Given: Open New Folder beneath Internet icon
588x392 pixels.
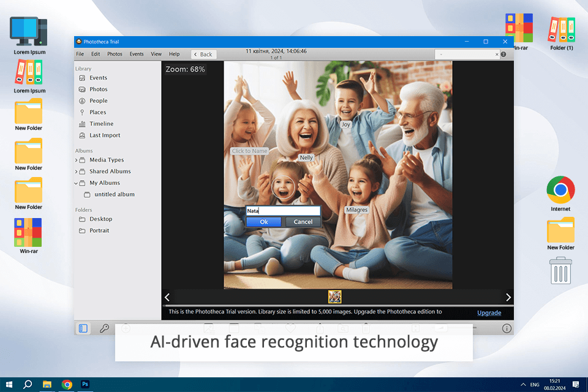Looking at the screenshot, I should 560,233.
